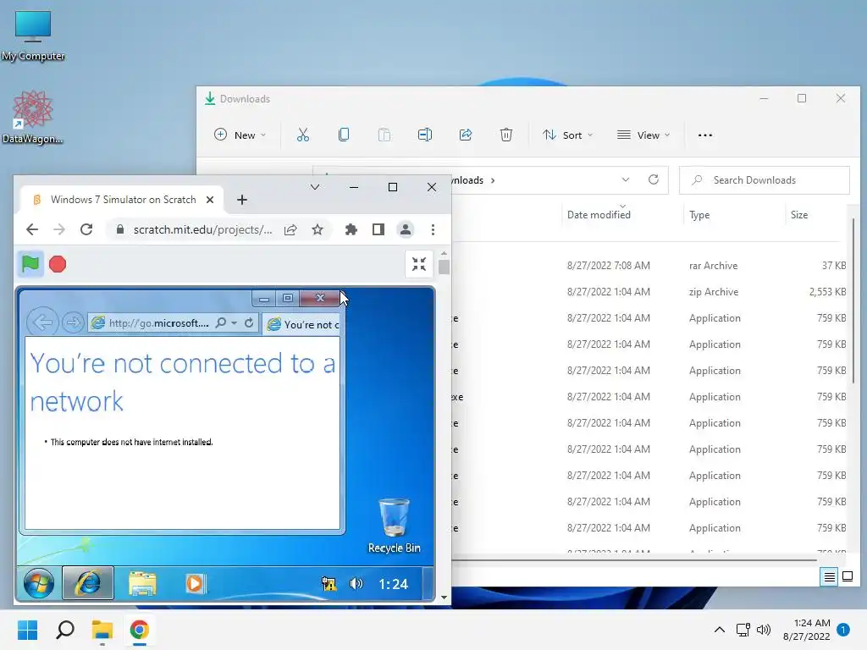This screenshot has height=650, width=867.
Task: Go back in Chrome
Action: pos(32,229)
